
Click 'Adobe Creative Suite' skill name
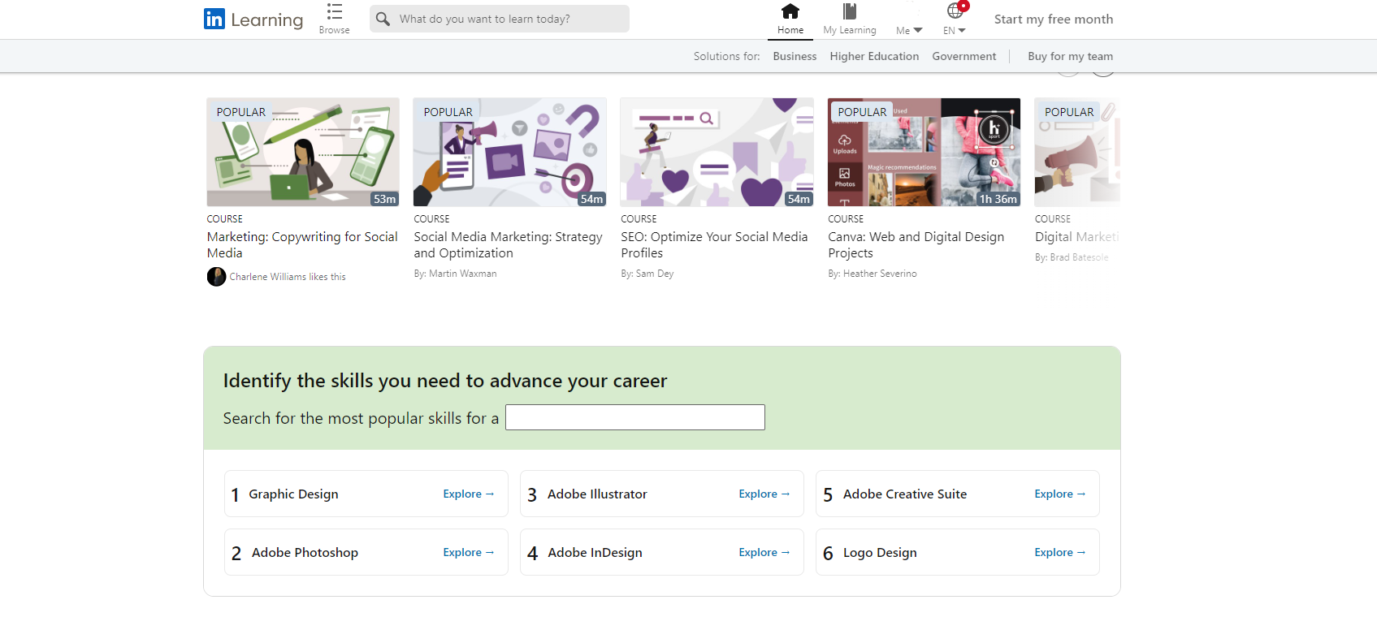coord(905,494)
